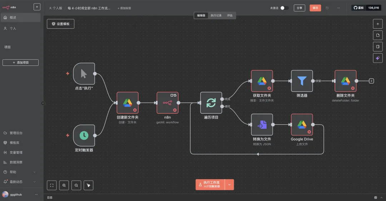Expand the logs panel chevron
386x201 pixels.
[x=381, y=197]
